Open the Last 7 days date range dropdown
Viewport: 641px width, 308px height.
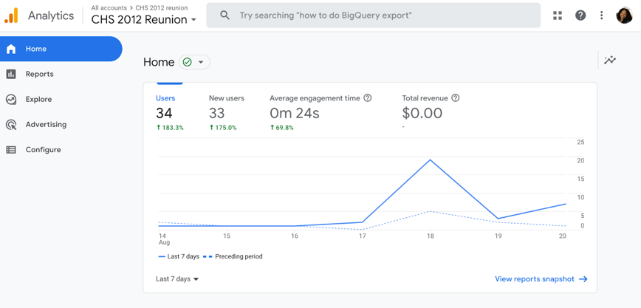(177, 279)
